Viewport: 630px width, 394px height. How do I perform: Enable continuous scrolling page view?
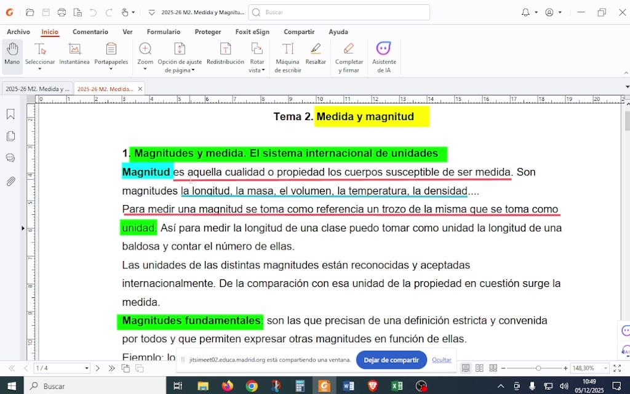click(x=493, y=368)
